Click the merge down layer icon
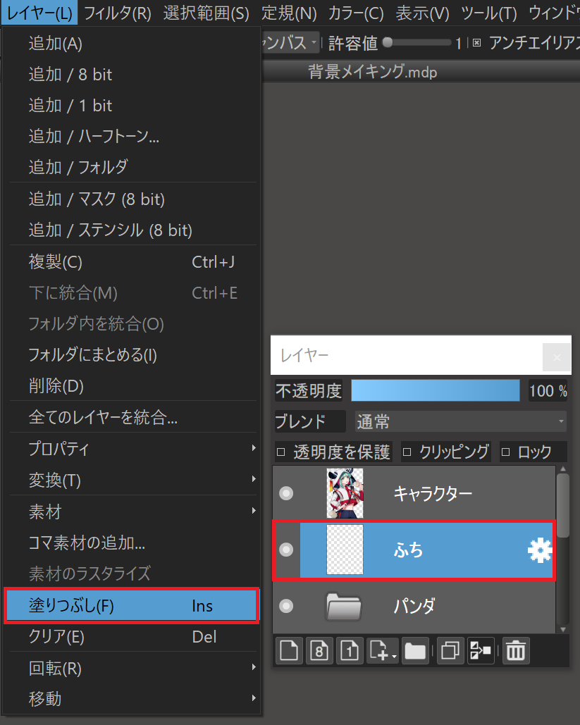 (480, 651)
